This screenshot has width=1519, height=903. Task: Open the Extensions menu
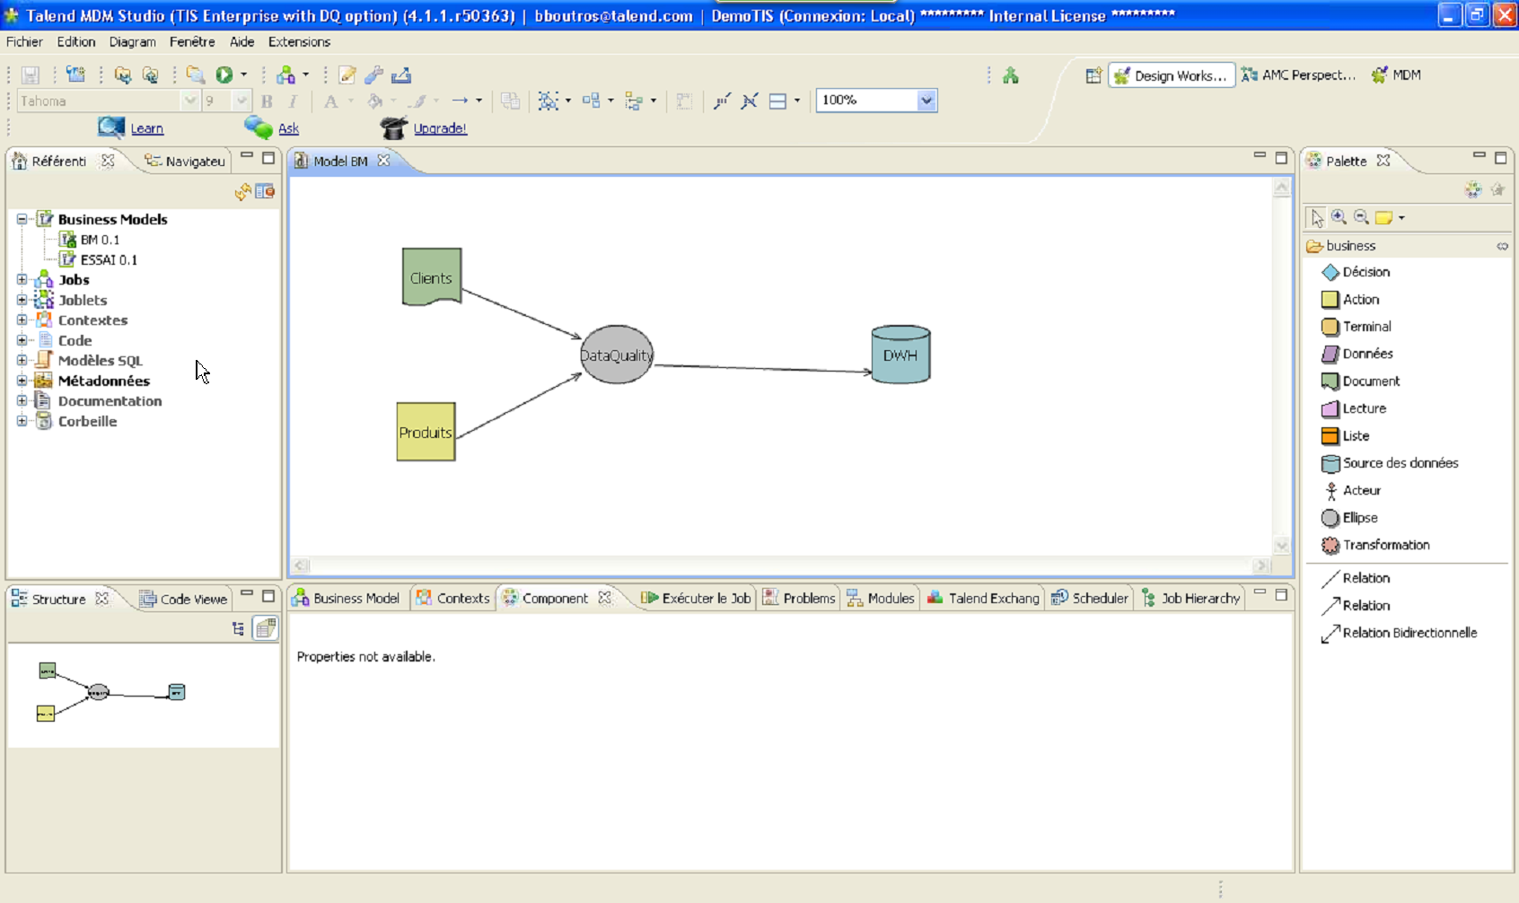pyautogui.click(x=299, y=42)
